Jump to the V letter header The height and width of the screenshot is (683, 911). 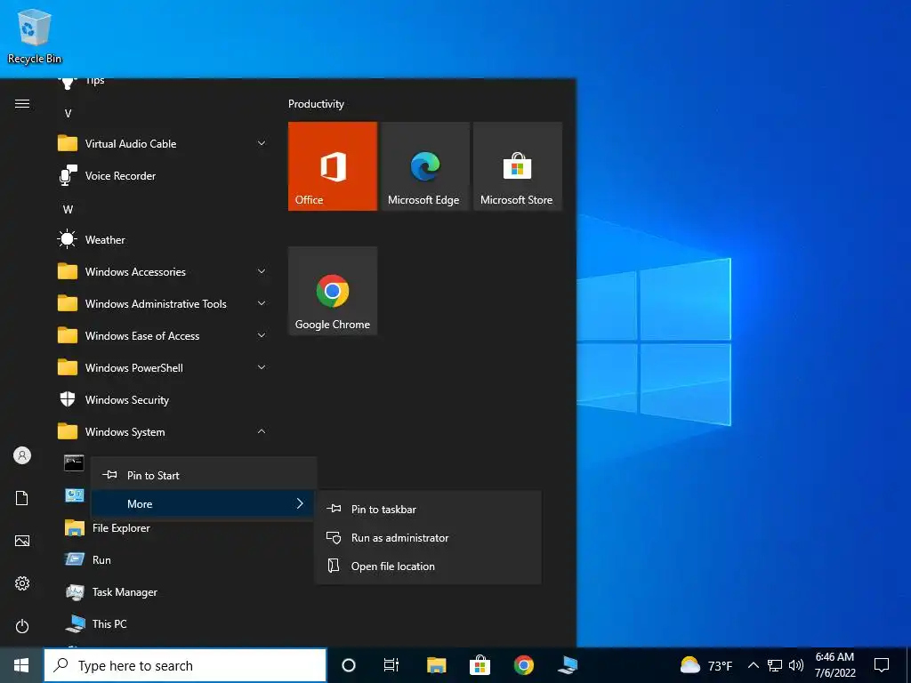point(68,113)
